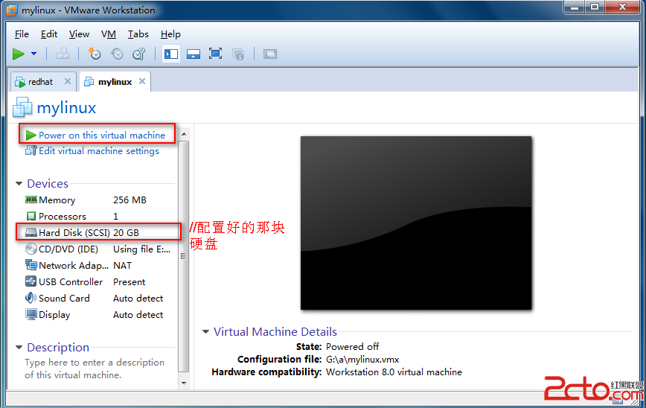This screenshot has height=408, width=646.
Task: Open the VM menu
Action: point(109,34)
